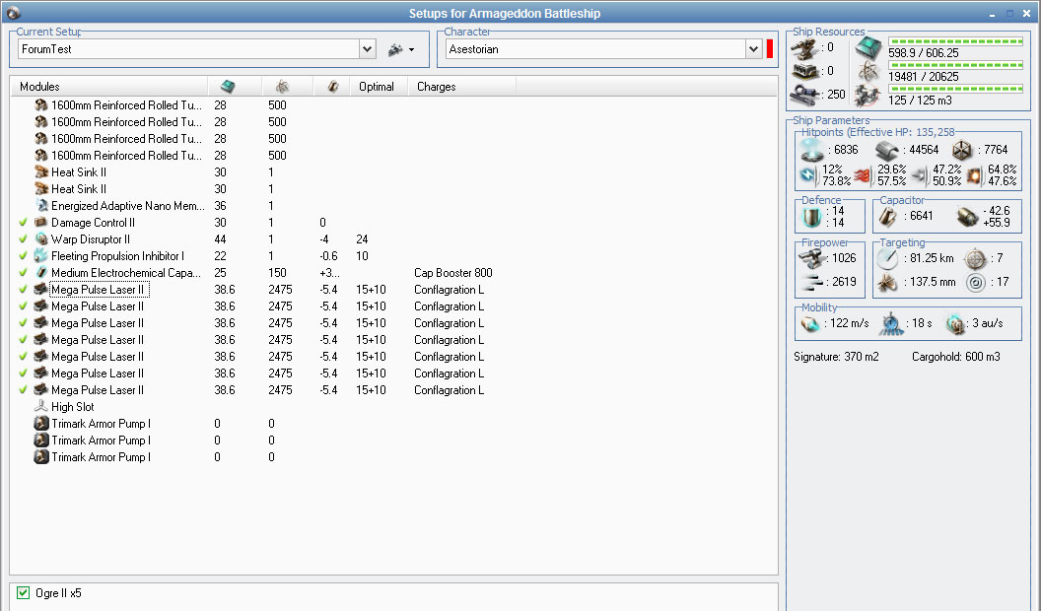The image size is (1041, 611).
Task: Click the max locked targets icon
Action: [975, 258]
